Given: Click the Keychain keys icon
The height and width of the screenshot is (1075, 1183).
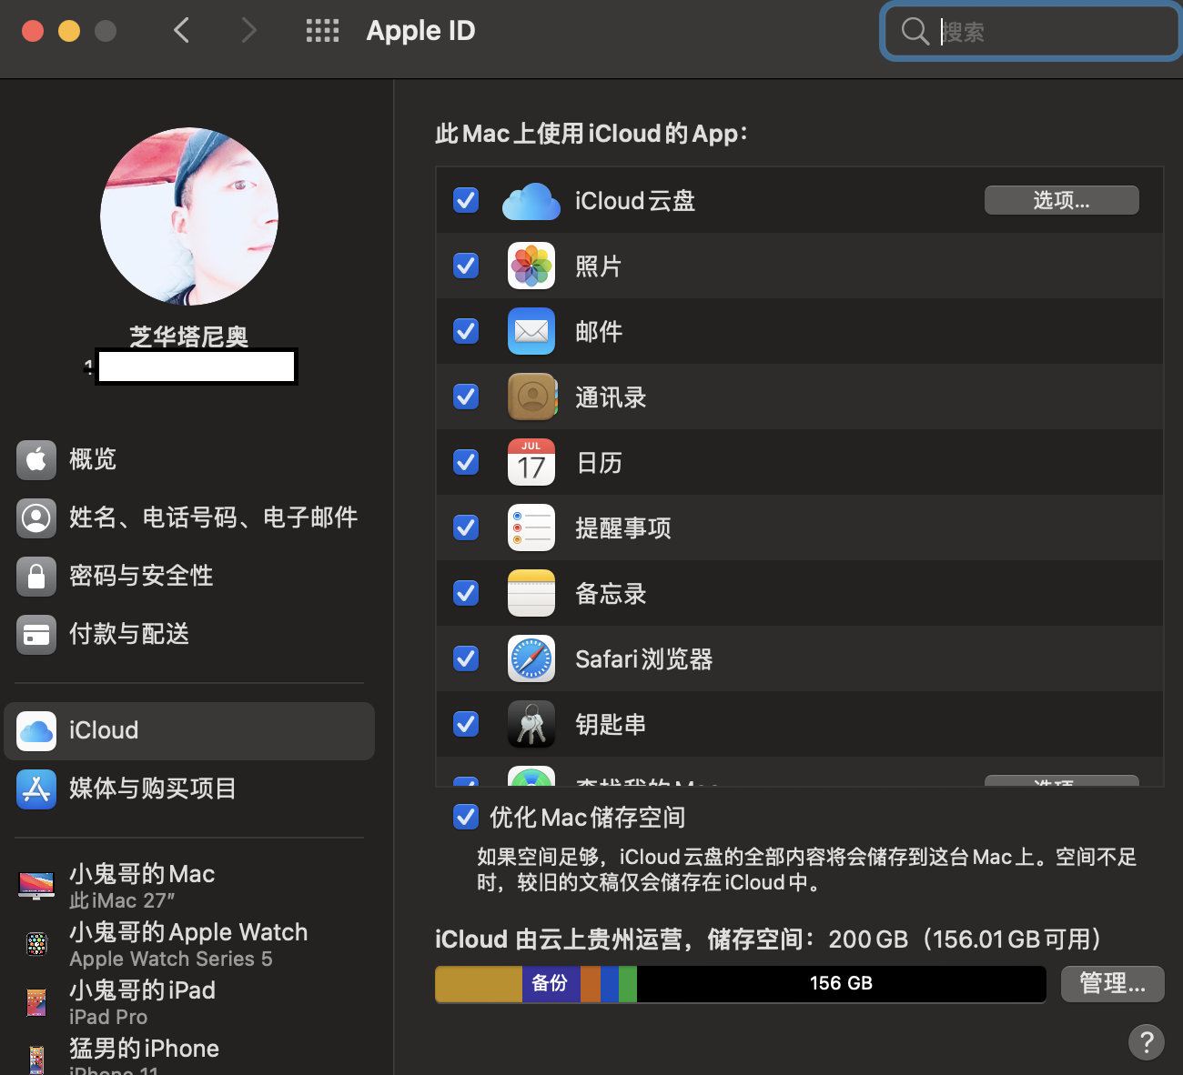Looking at the screenshot, I should point(531,725).
